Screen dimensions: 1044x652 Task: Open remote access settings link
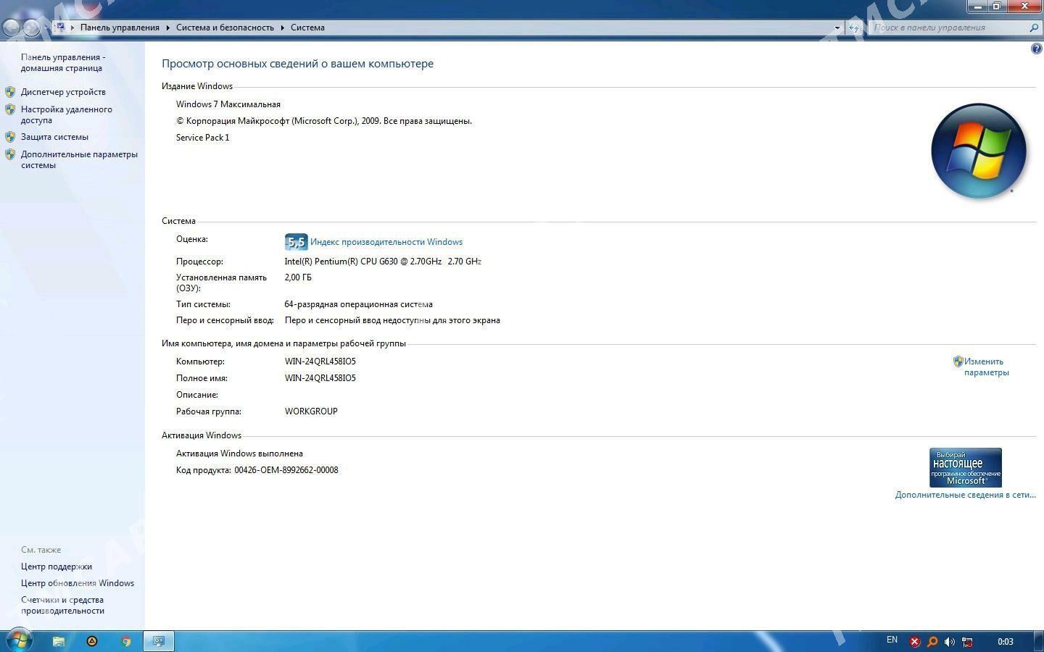[x=66, y=114]
